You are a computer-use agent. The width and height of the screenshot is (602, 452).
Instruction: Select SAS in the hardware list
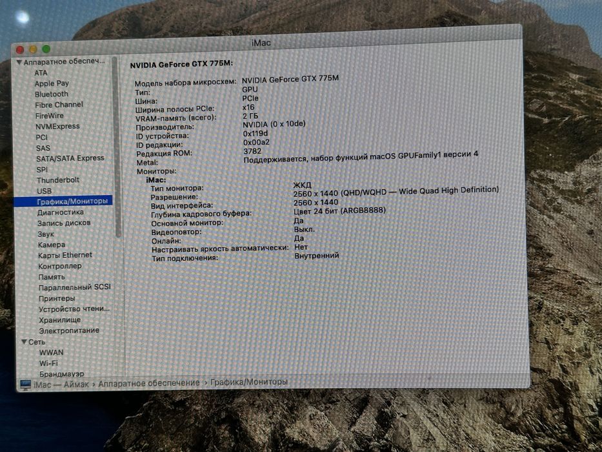(x=43, y=148)
